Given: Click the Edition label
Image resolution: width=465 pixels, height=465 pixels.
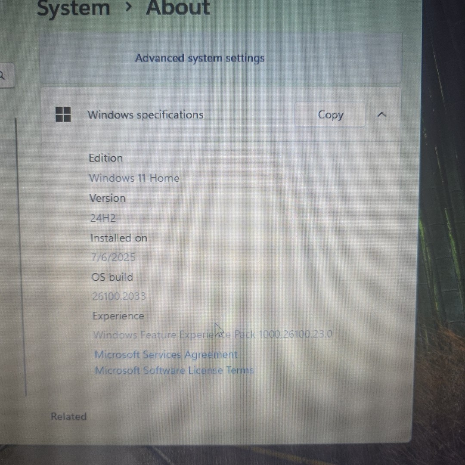Looking at the screenshot, I should [106, 158].
